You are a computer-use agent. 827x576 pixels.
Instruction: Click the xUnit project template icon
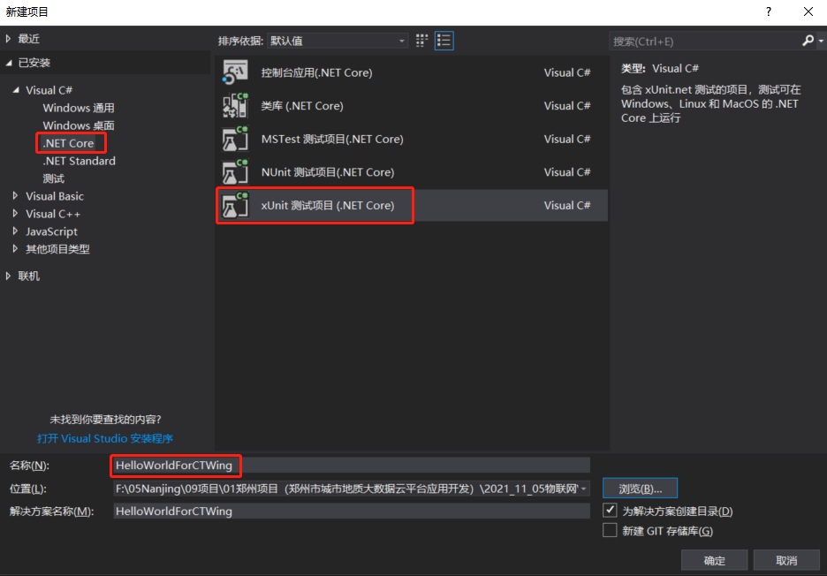tap(235, 205)
